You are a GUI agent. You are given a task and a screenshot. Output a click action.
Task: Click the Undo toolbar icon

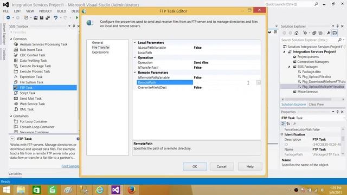pos(55,18)
